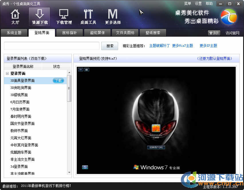Open the 菜单 menu
Image resolution: width=244 pixels, height=190 pixels.
[x=188, y=3]
